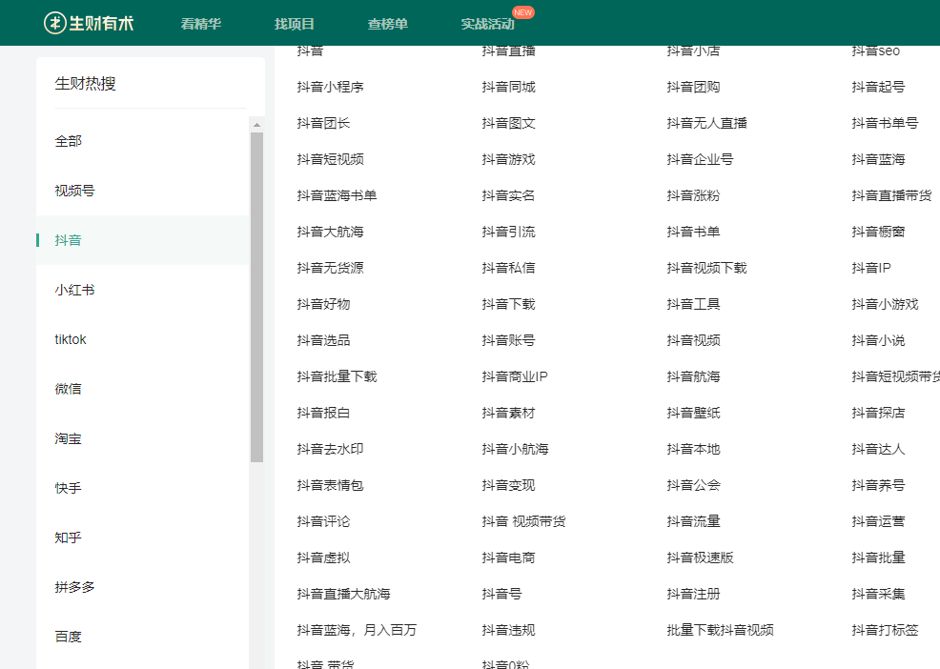The width and height of the screenshot is (940, 669).
Task: Click the NEW badge on 实战活动
Action: tap(522, 12)
